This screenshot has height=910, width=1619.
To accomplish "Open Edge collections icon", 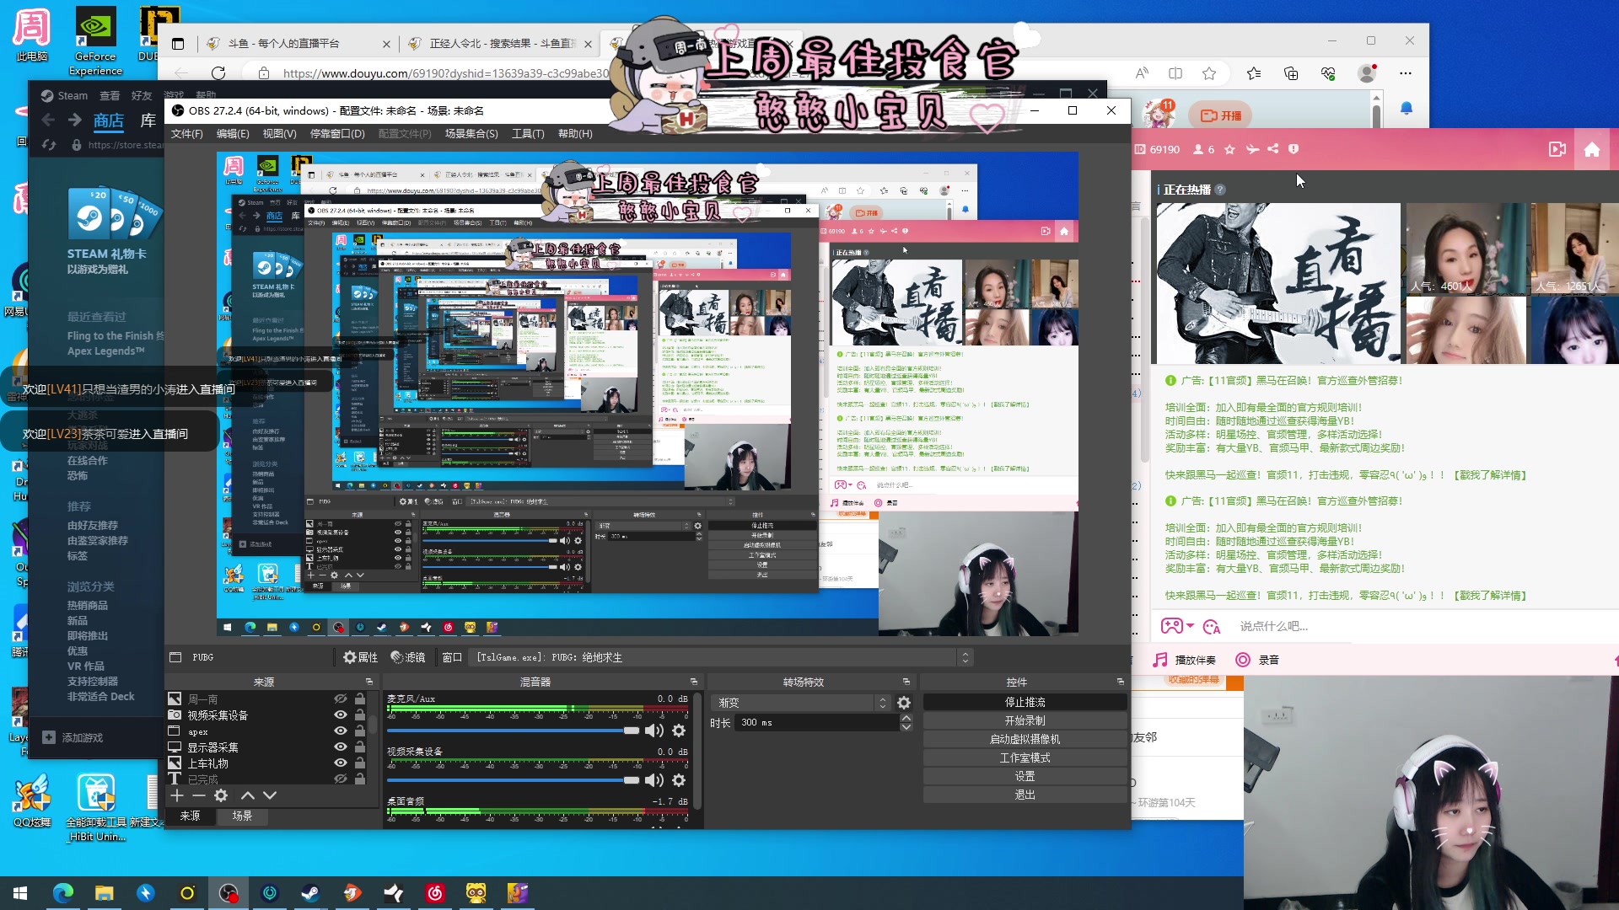I will [x=1291, y=73].
